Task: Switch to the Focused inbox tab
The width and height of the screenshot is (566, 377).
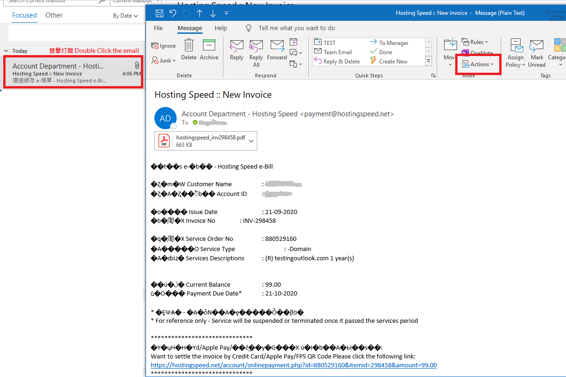Action: [x=25, y=15]
